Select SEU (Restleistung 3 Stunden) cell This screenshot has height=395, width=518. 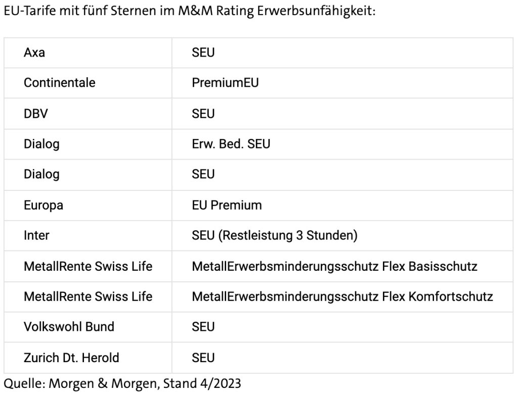pyautogui.click(x=275, y=235)
